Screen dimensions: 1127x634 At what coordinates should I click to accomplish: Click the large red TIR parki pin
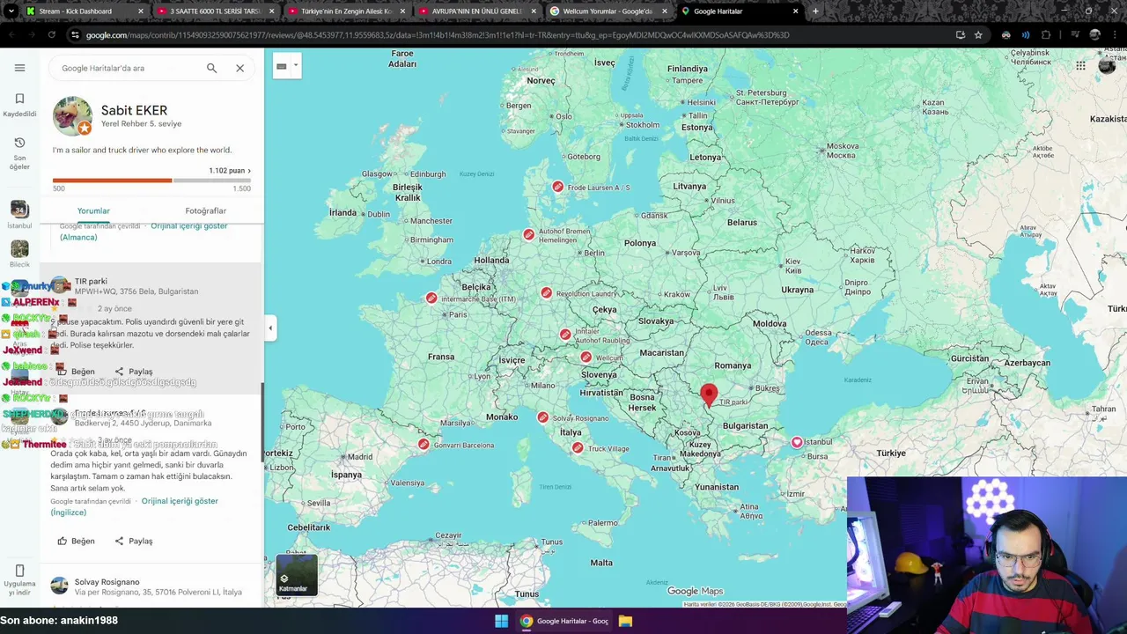(x=709, y=395)
